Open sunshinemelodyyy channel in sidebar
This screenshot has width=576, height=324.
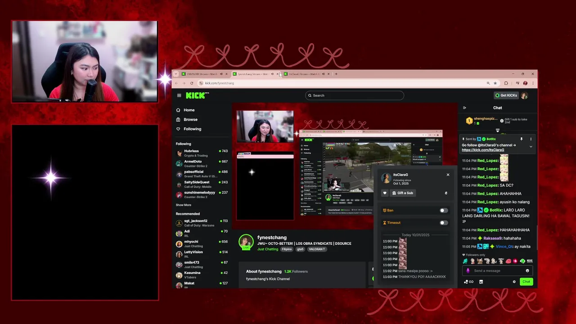pos(202,194)
